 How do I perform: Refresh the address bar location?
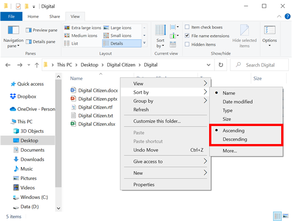221,65
